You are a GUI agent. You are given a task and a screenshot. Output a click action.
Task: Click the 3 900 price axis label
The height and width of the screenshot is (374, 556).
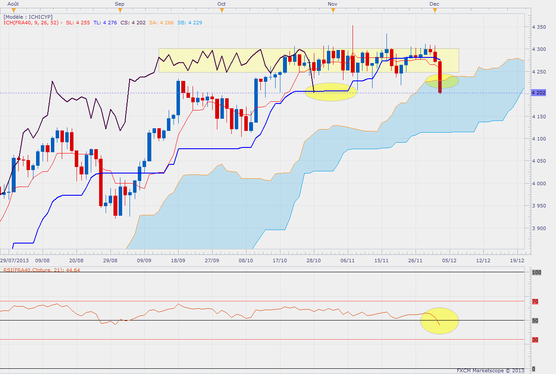pyautogui.click(x=539, y=228)
